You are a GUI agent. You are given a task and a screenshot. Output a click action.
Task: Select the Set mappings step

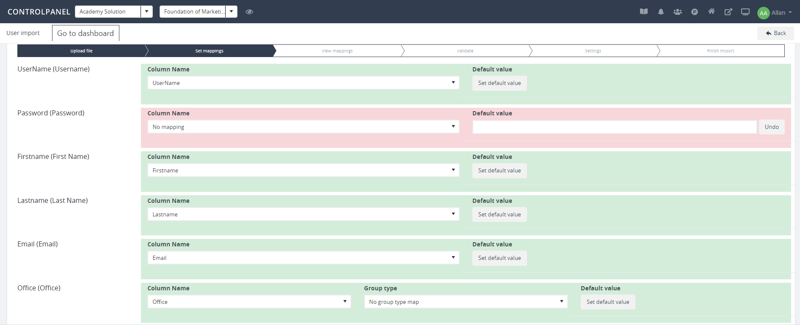210,51
